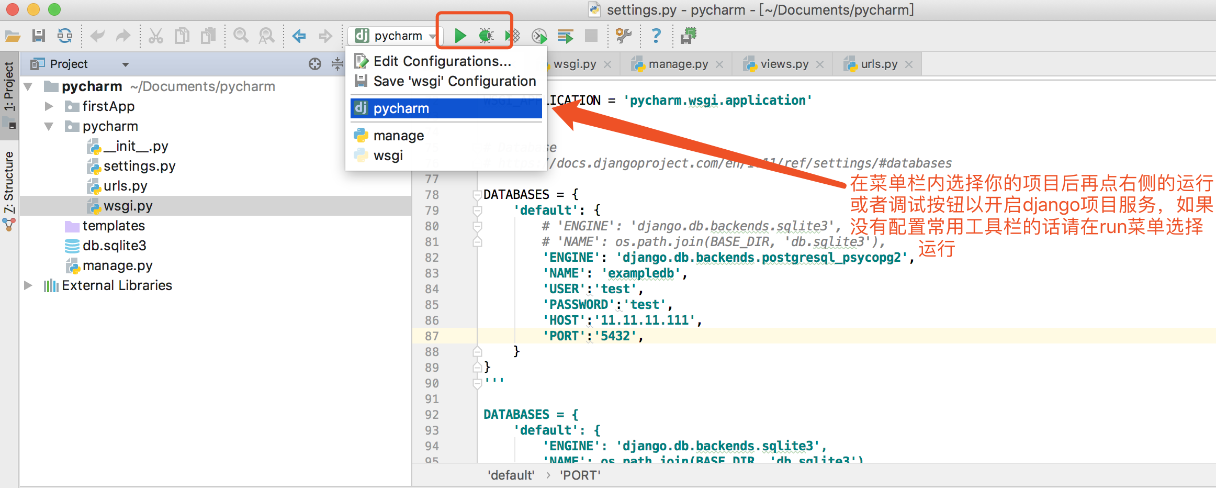Click the collapse all icon in Project panel
Screen dimensions: 1216x488
point(337,64)
